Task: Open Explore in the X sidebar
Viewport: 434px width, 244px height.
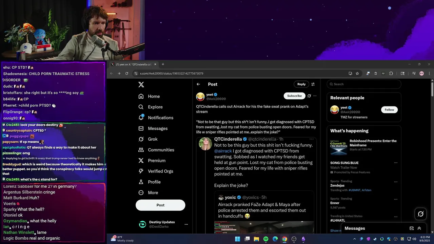Action: pos(150,107)
